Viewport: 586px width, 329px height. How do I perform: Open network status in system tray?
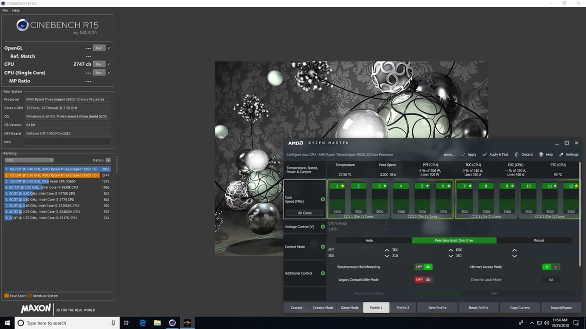click(539, 322)
